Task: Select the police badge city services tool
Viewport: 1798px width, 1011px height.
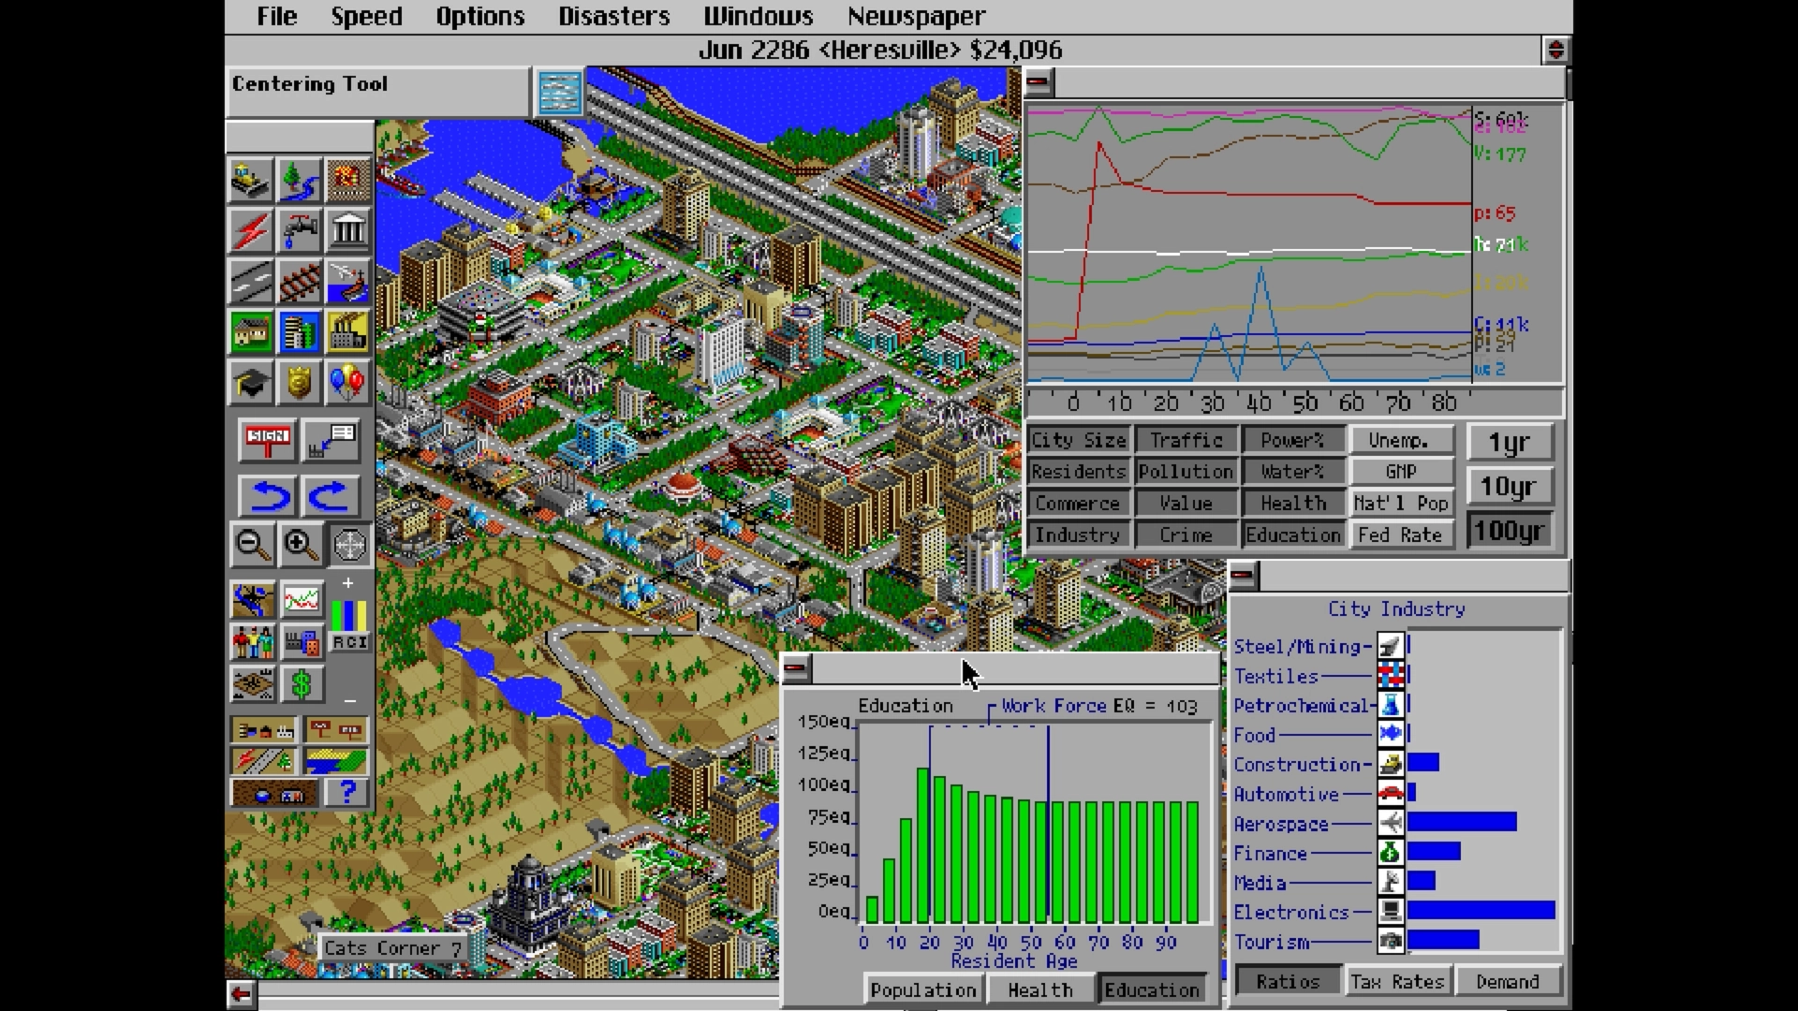Action: point(300,382)
